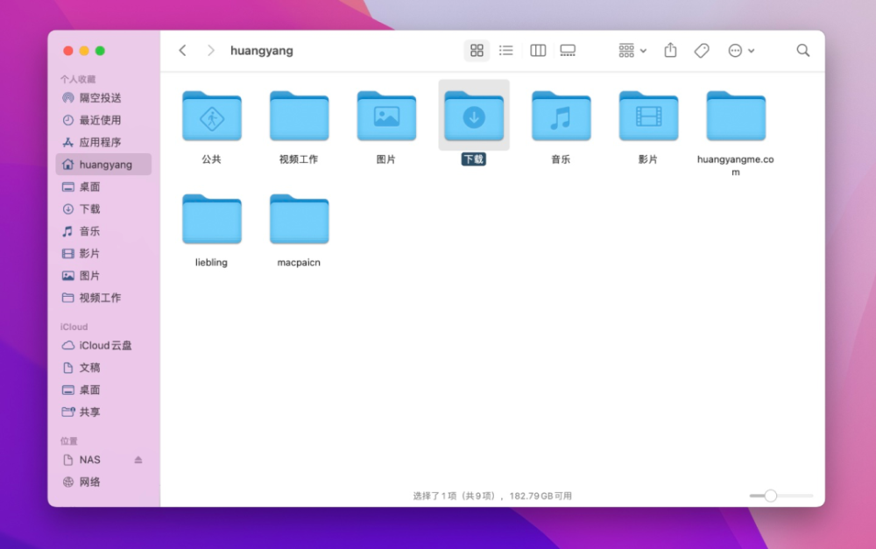
Task: Open the 音乐 music folder
Action: tap(561, 116)
